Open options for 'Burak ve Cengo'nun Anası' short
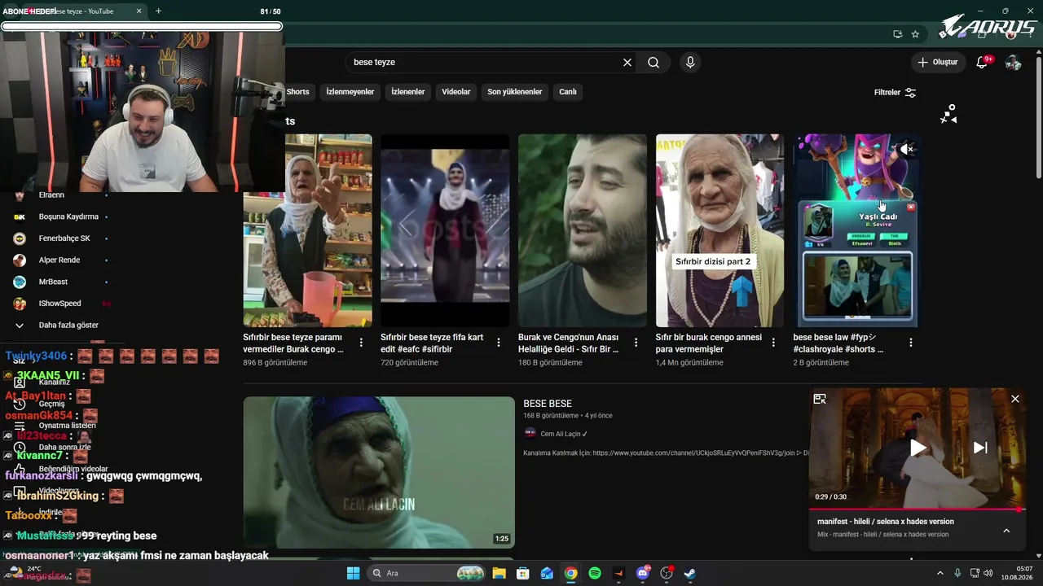Screen dimensions: 1043x586 click(636, 343)
